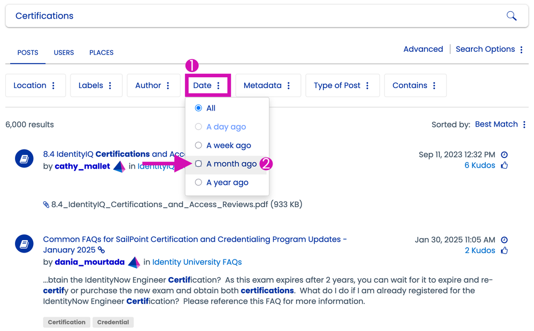
Task: Open the Location filter dropdown
Action: (35, 85)
